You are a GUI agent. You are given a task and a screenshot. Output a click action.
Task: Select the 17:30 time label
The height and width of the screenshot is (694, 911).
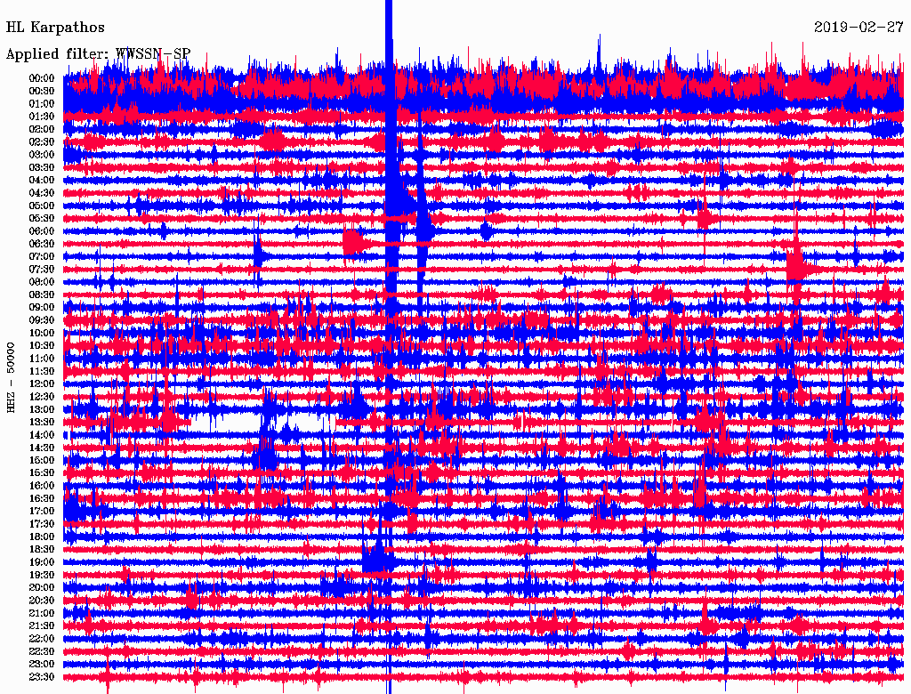[42, 524]
